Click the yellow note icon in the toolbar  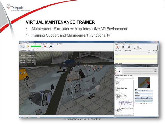point(28,47)
